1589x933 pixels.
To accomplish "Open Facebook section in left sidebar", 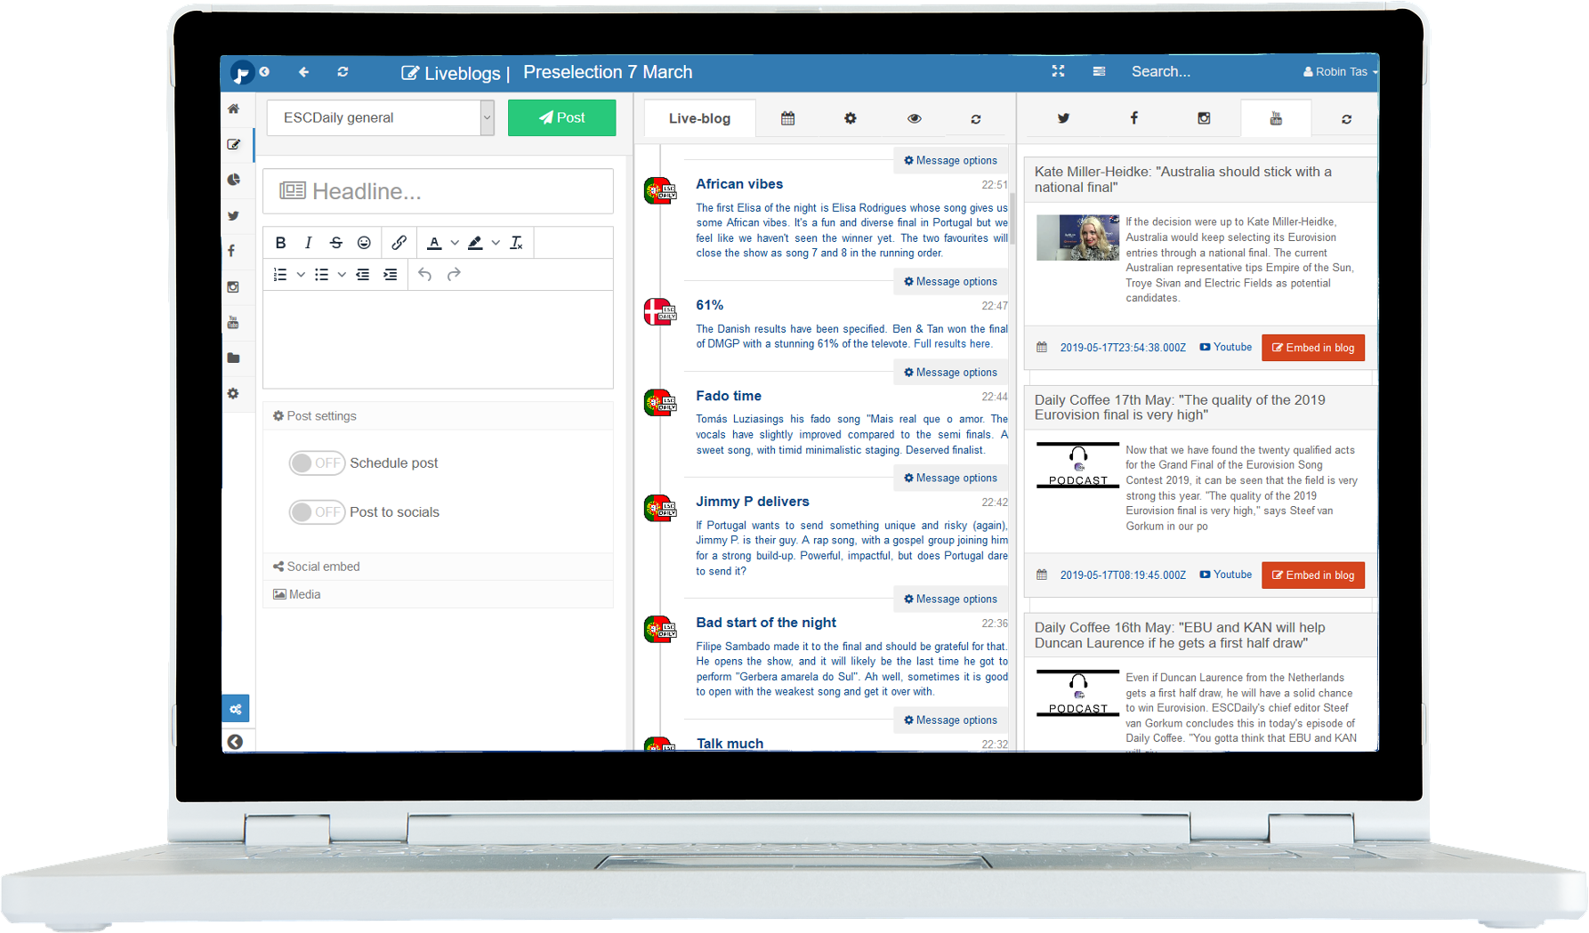I will coord(232,251).
